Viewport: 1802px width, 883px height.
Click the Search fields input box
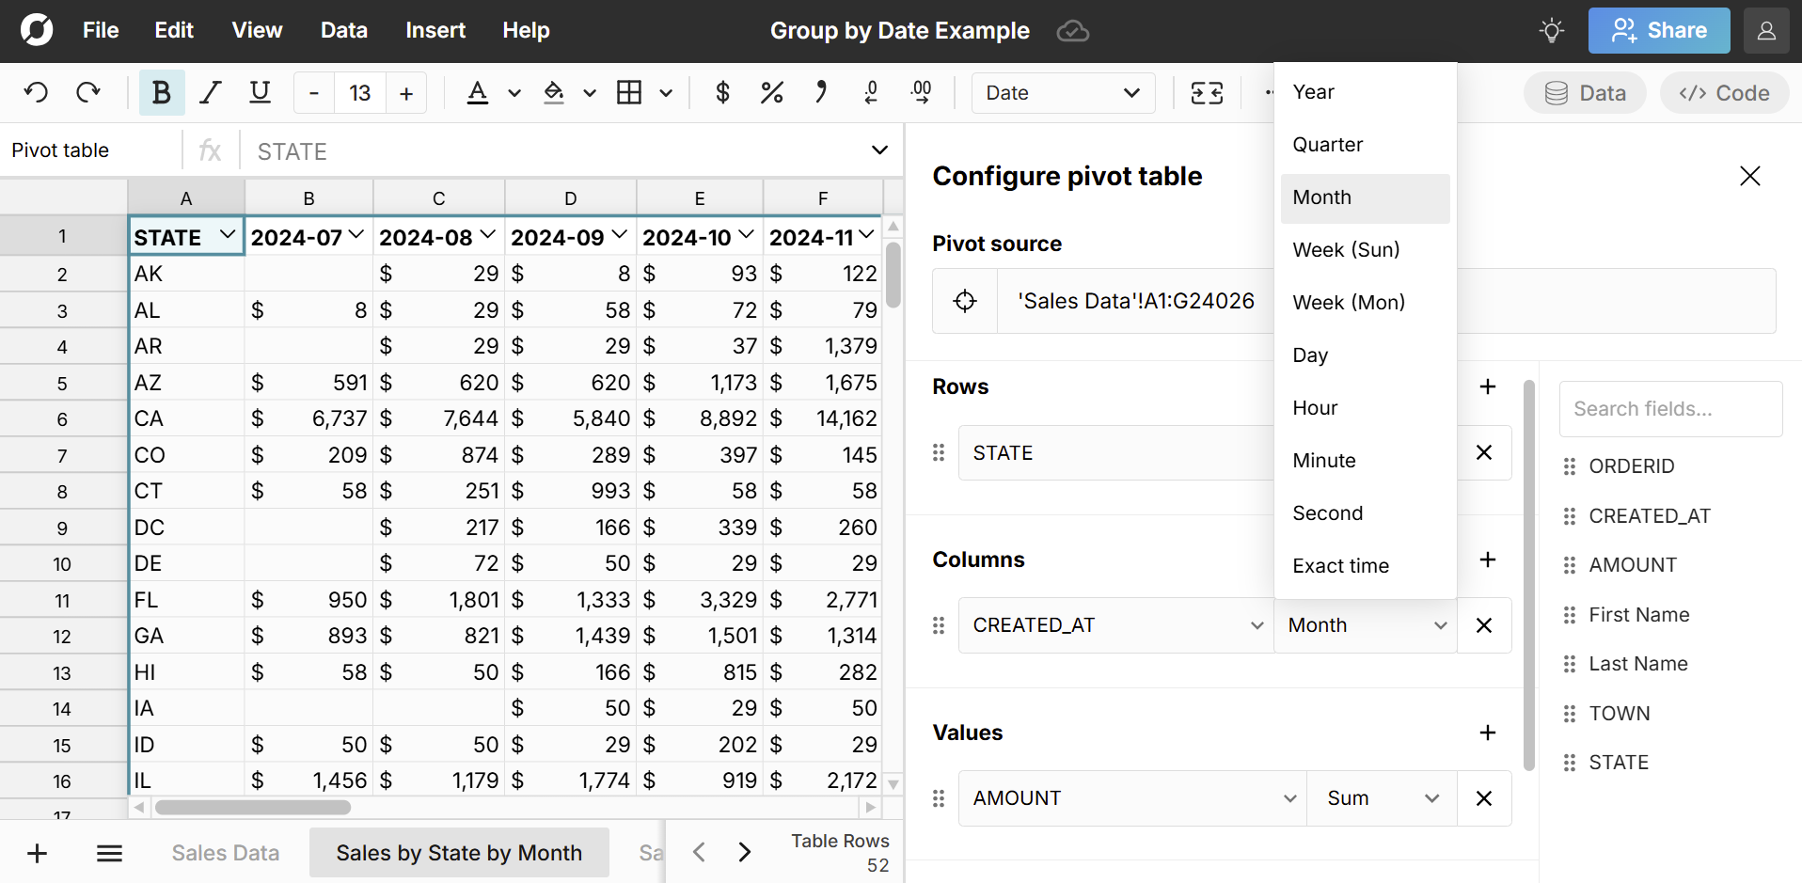click(x=1670, y=408)
